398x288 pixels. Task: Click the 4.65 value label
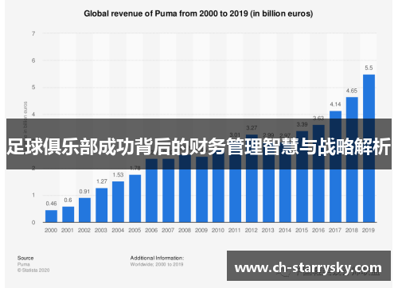coord(352,91)
